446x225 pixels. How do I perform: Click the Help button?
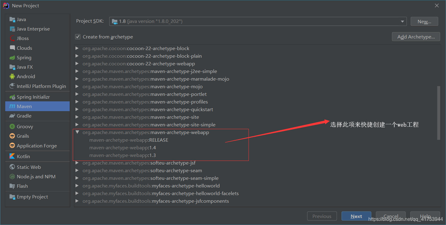[x=425, y=216]
